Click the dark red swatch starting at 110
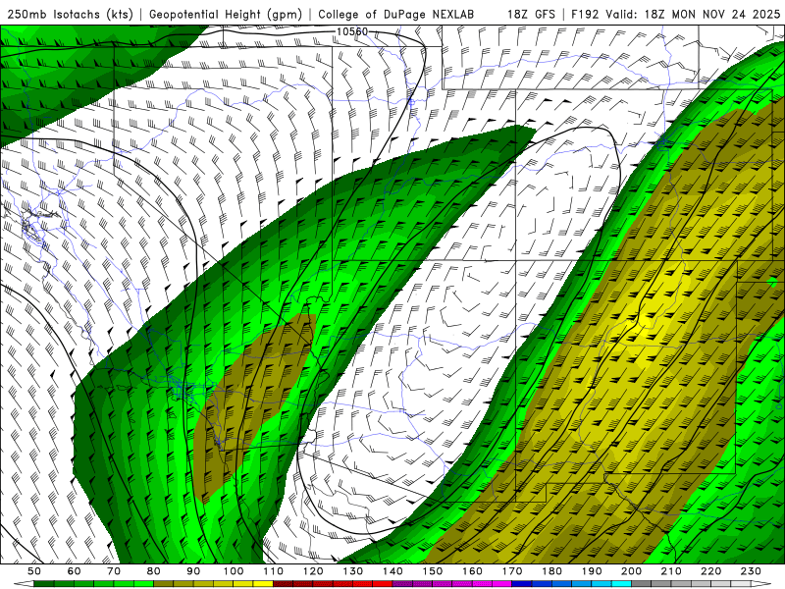 (283, 583)
